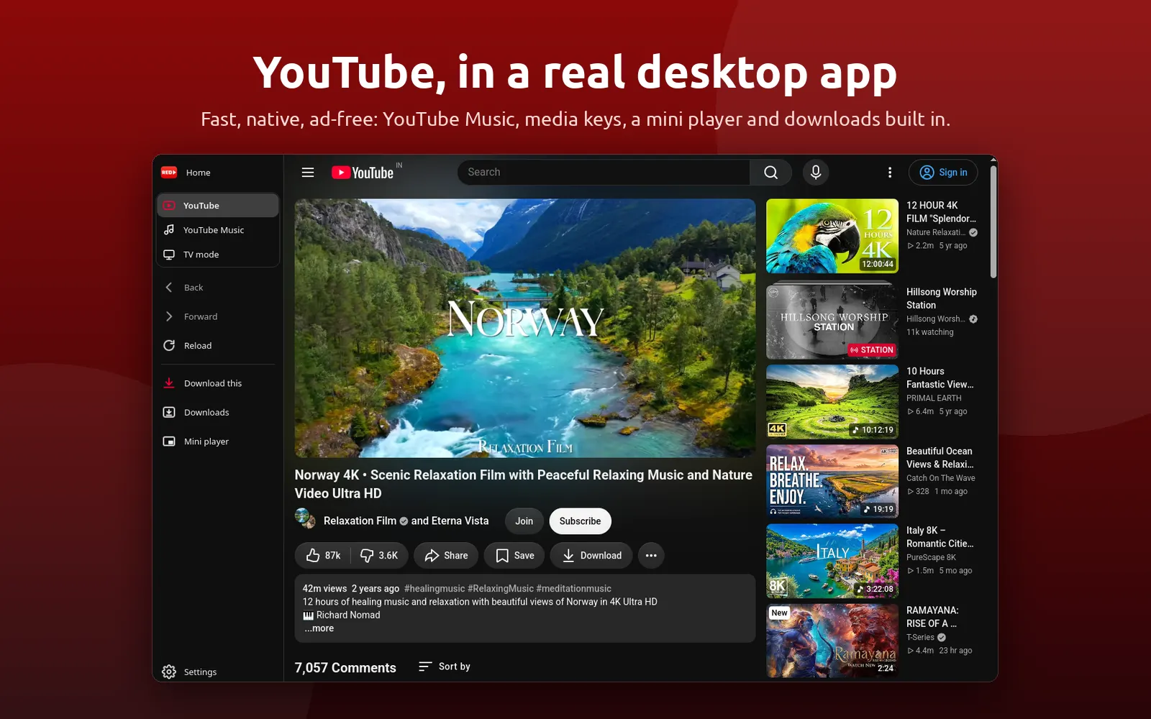Click the YouTube logo
The width and height of the screenshot is (1151, 719).
tap(363, 173)
